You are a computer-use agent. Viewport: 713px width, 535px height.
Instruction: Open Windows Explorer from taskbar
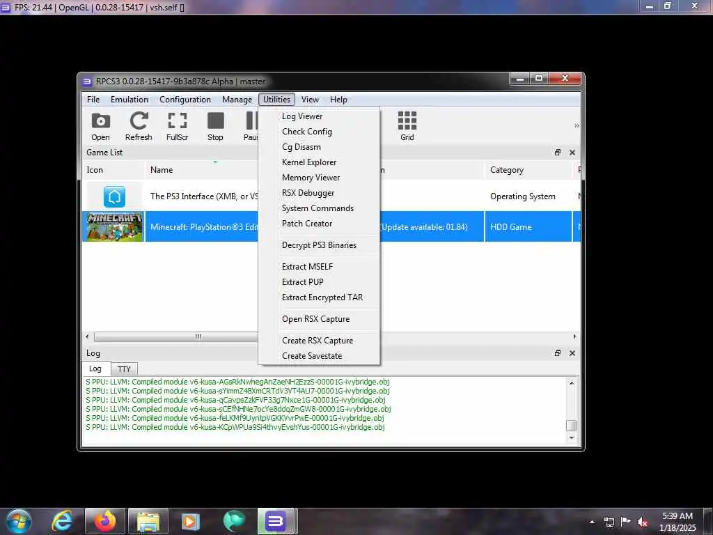pyautogui.click(x=148, y=521)
